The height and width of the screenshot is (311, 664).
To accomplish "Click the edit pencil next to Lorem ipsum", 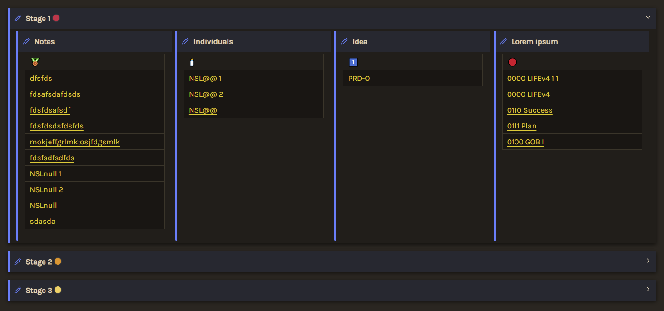I will click(x=503, y=41).
